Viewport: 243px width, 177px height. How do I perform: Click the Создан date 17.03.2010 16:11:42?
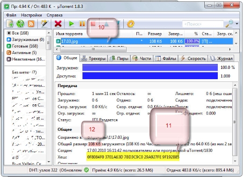coord(104,150)
